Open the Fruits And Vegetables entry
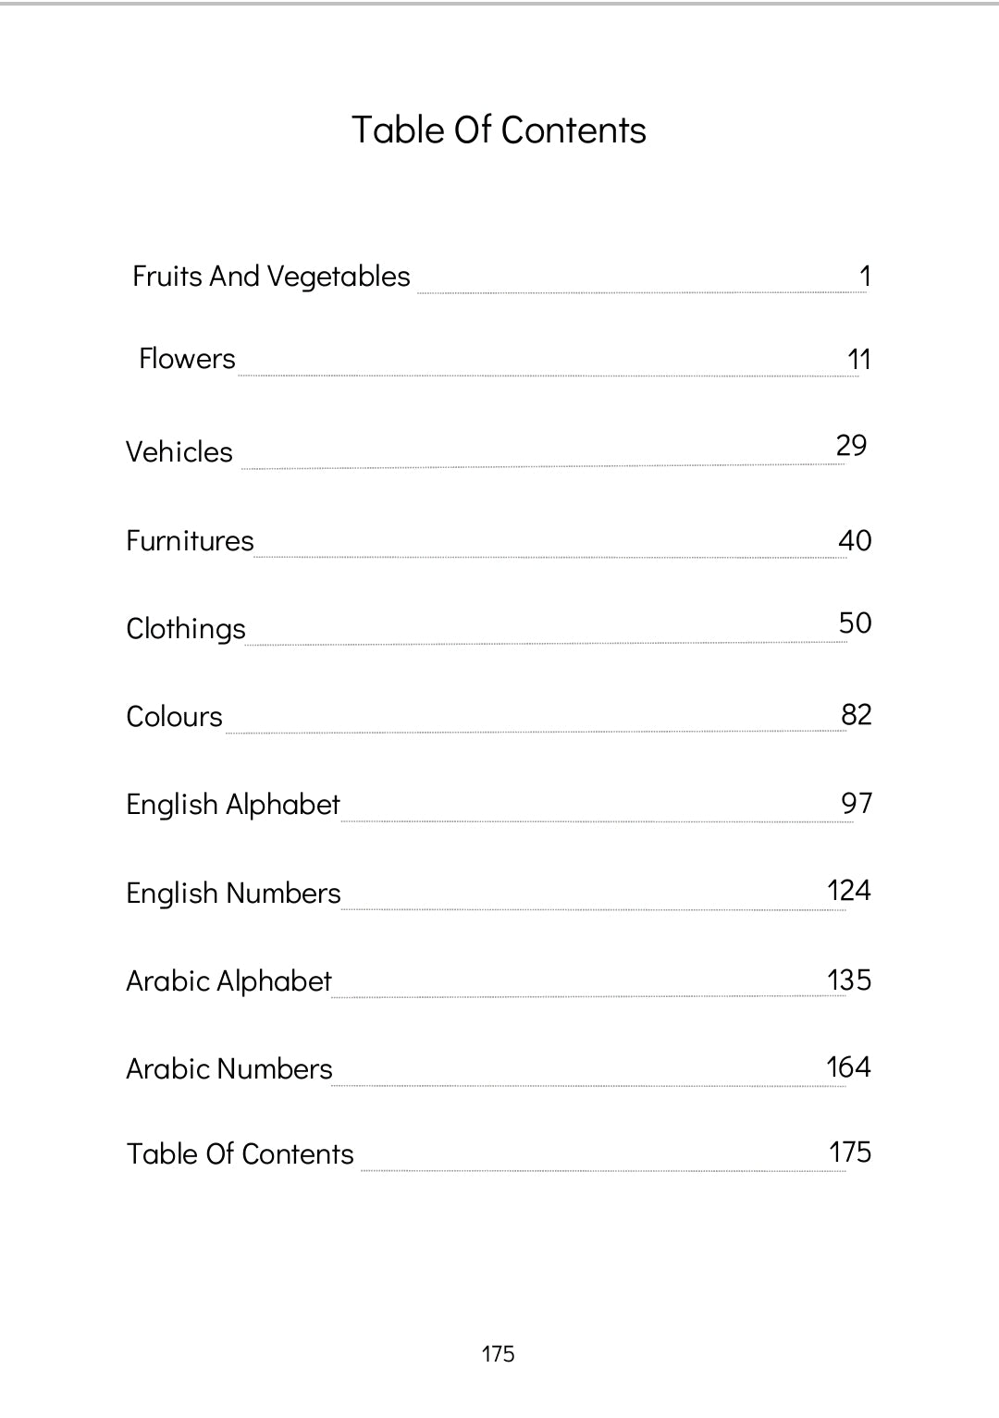Image resolution: width=999 pixels, height=1418 pixels. 271,277
